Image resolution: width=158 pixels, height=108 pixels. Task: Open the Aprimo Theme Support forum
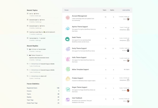[80, 27]
